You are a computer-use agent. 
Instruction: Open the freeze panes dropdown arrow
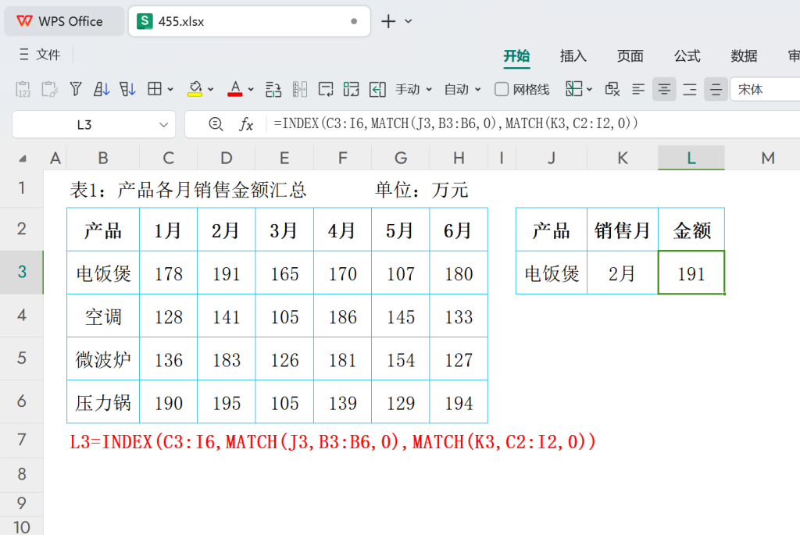[589, 90]
